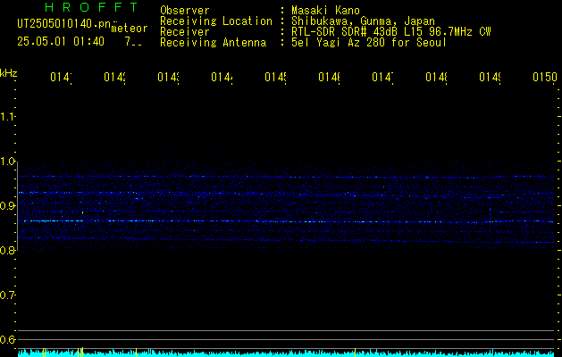Viewport: 562px width, 357px height.
Task: Select the filename UT2505010140 label
Action: click(x=64, y=24)
